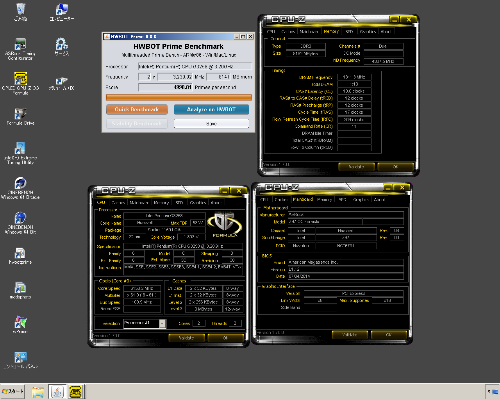The height and width of the screenshot is (400, 500).
Task: Open Control Panel desktop icon
Action: pos(20,360)
